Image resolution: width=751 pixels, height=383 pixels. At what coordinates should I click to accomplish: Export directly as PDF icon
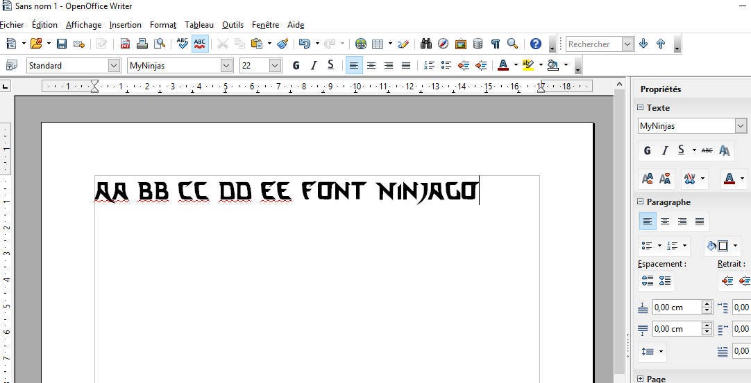[125, 44]
